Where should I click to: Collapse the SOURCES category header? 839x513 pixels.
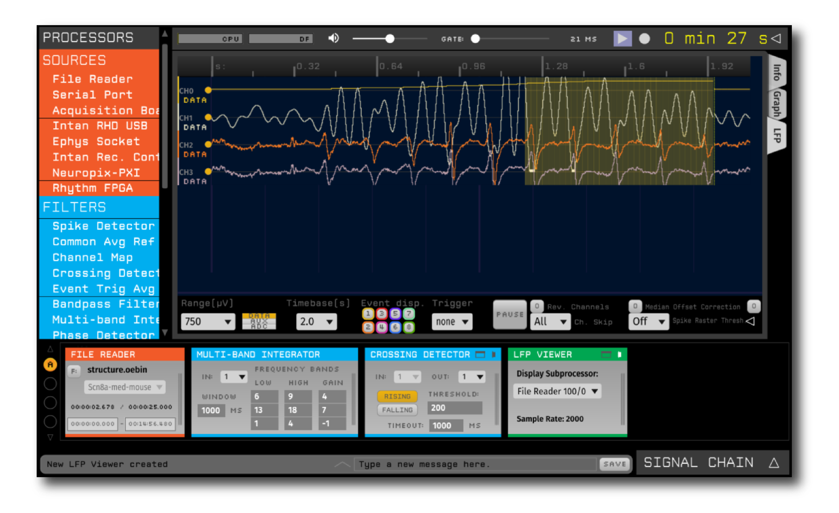pos(99,60)
